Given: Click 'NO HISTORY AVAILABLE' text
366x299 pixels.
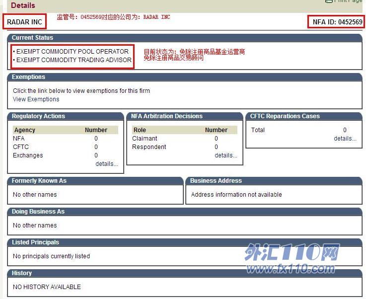Looking at the screenshot, I should point(47,287).
